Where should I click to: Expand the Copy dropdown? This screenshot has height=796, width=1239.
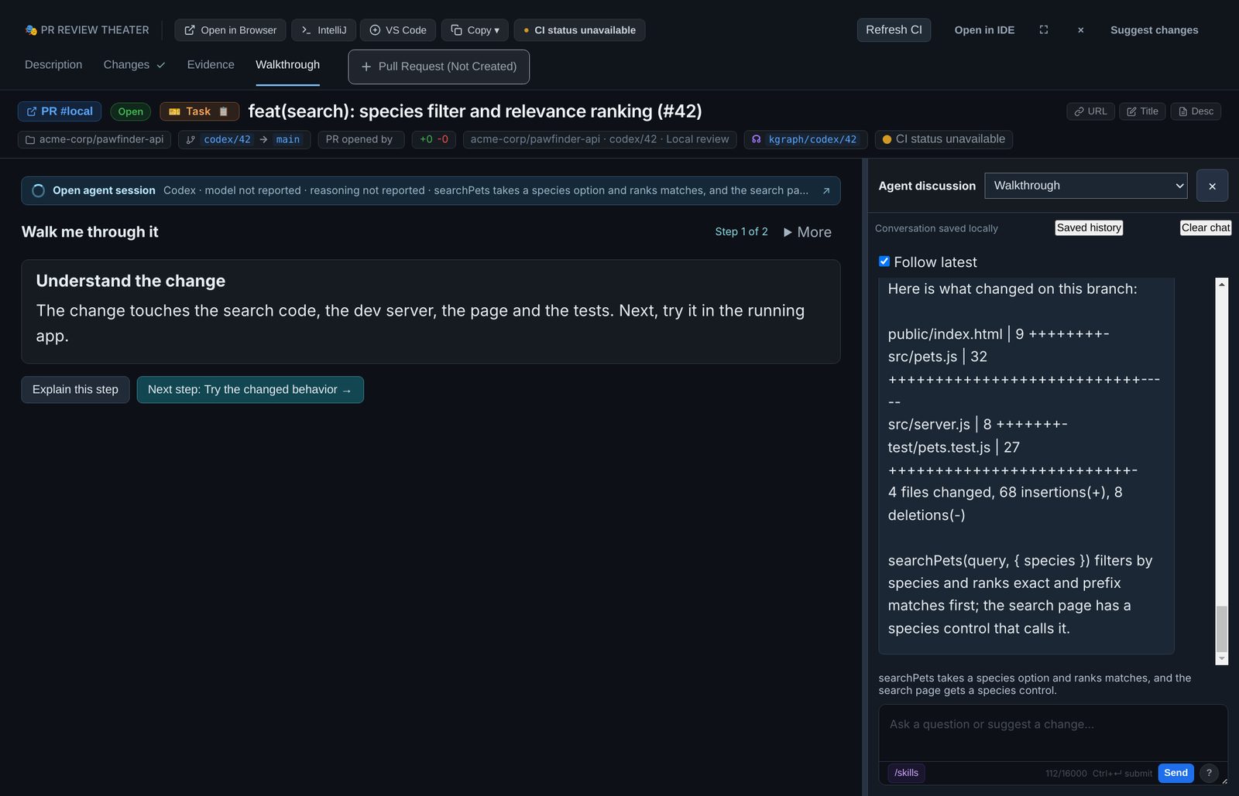(x=475, y=30)
